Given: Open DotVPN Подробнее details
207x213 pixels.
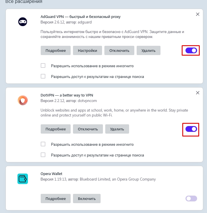Looking at the screenshot, I should point(56,129).
